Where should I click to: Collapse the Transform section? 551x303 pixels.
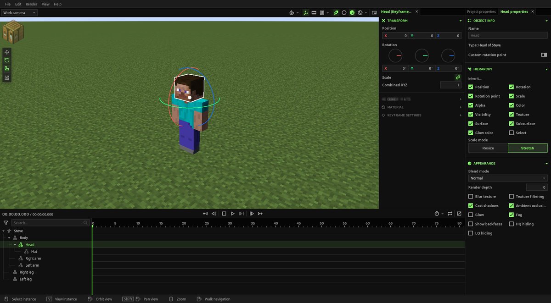pyautogui.click(x=461, y=21)
